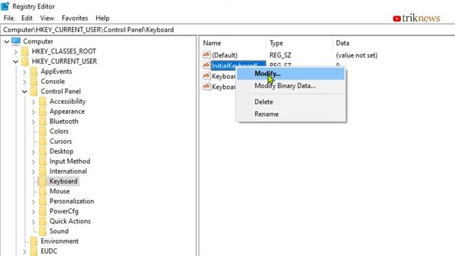The image size is (455, 256).
Task: Click the Desktop folder icon
Action: [x=43, y=151]
